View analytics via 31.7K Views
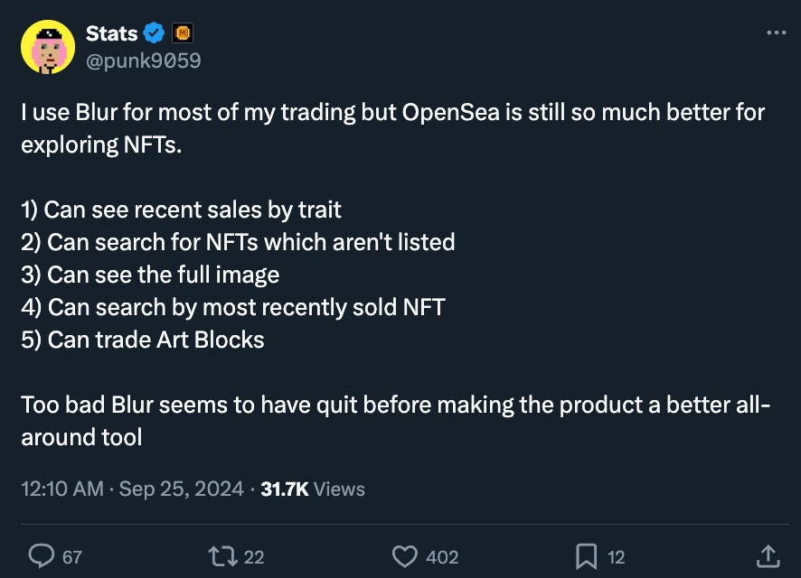 pyautogui.click(x=313, y=489)
